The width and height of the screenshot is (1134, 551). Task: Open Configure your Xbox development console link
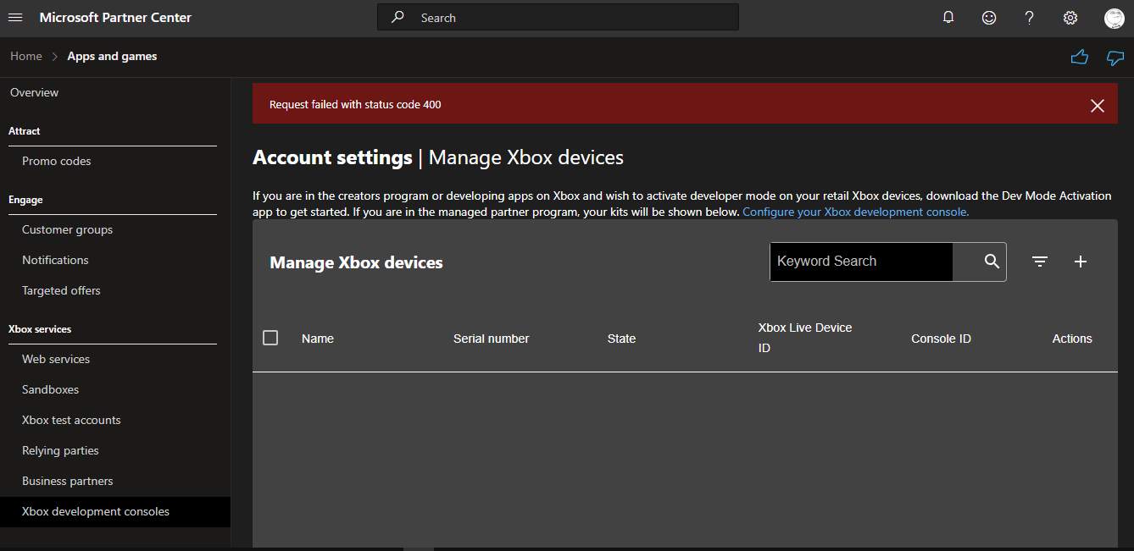pyautogui.click(x=855, y=212)
